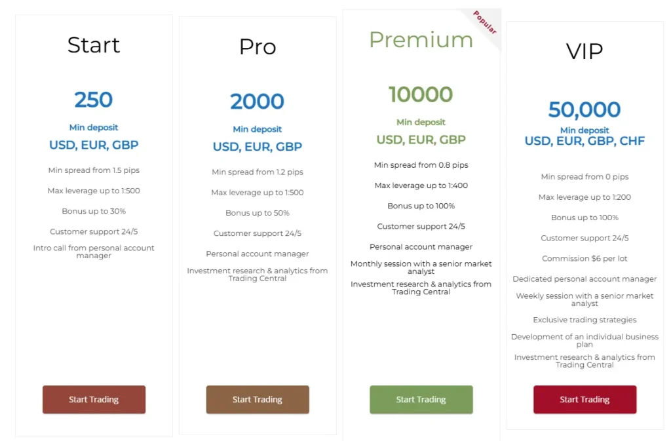
Task: Click USD, EUR, GBP, CHF on VIP card
Action: (x=584, y=140)
